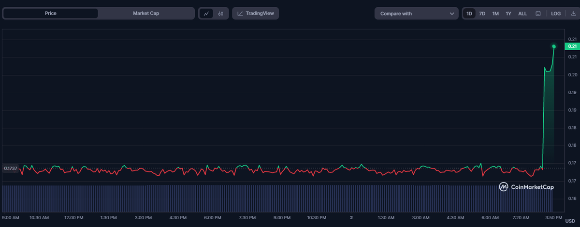Viewport: 580px width, 227px height.
Task: Click the USD currency label
Action: click(570, 220)
